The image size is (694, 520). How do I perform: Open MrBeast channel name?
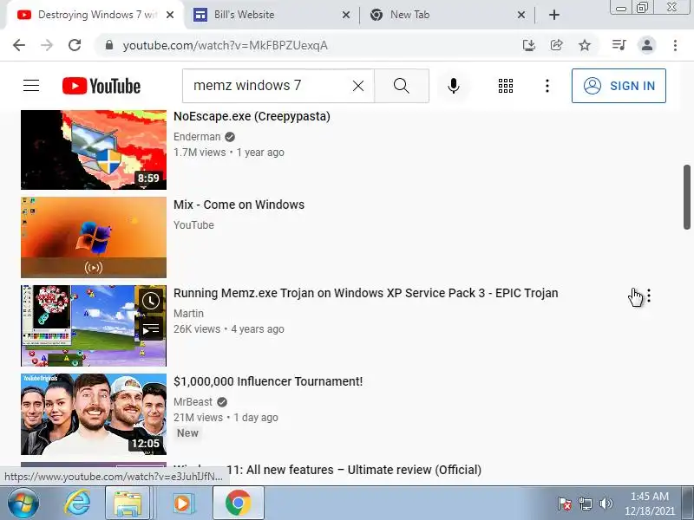[x=193, y=402]
